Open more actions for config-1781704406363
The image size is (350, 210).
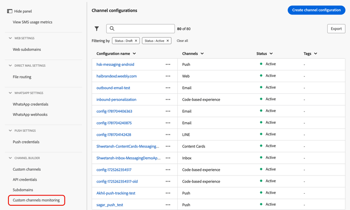[168, 111]
